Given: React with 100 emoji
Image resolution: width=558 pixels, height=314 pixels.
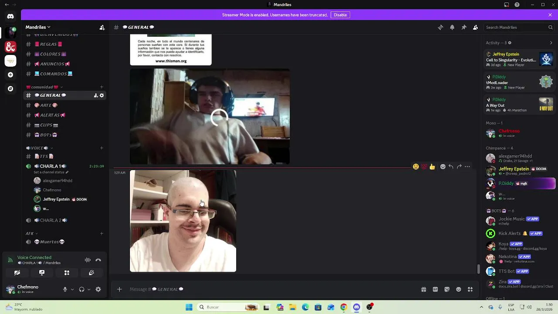Looking at the screenshot, I should point(424,167).
